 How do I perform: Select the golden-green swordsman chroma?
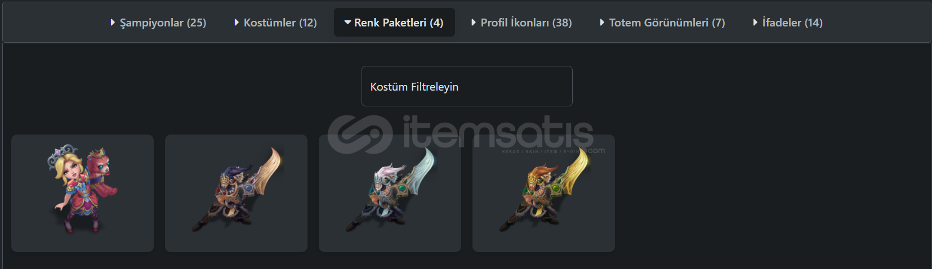click(543, 193)
